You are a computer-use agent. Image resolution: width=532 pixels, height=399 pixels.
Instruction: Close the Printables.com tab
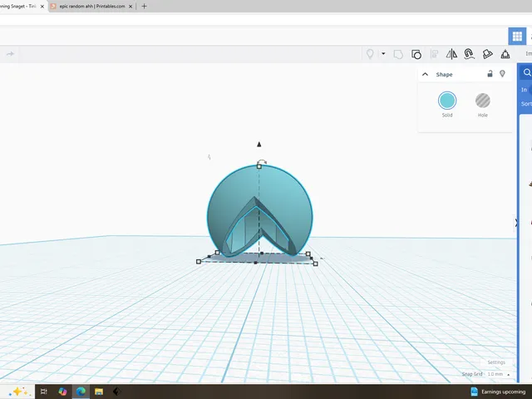pyautogui.click(x=131, y=6)
